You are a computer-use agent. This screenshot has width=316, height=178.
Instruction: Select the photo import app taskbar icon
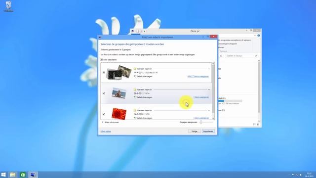pyautogui.click(x=33, y=175)
